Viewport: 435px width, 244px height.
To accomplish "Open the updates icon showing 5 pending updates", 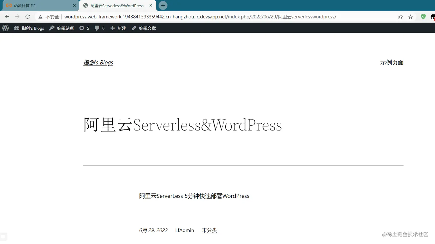I will coord(84,28).
